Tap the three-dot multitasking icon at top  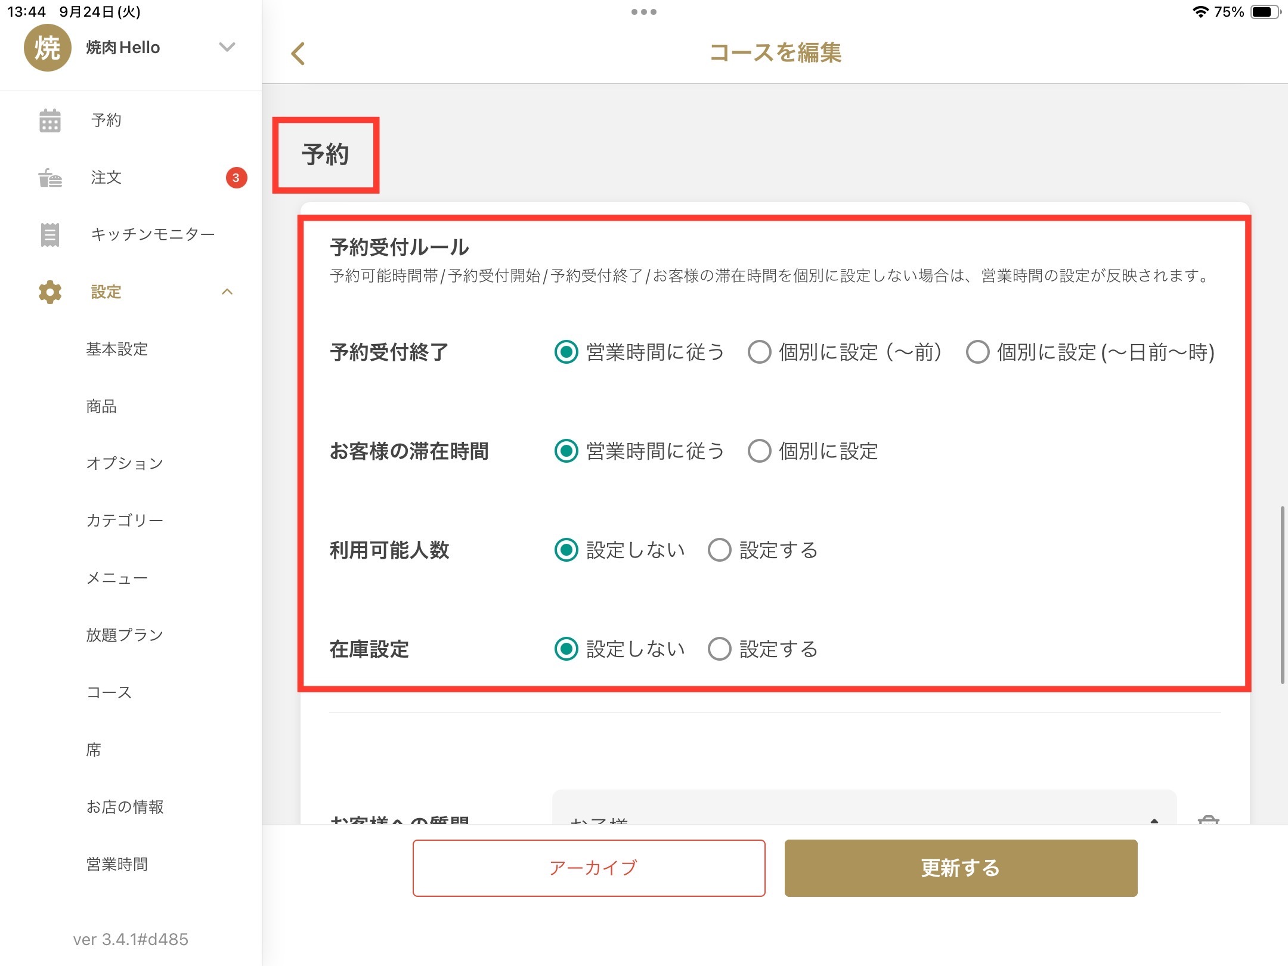click(643, 12)
